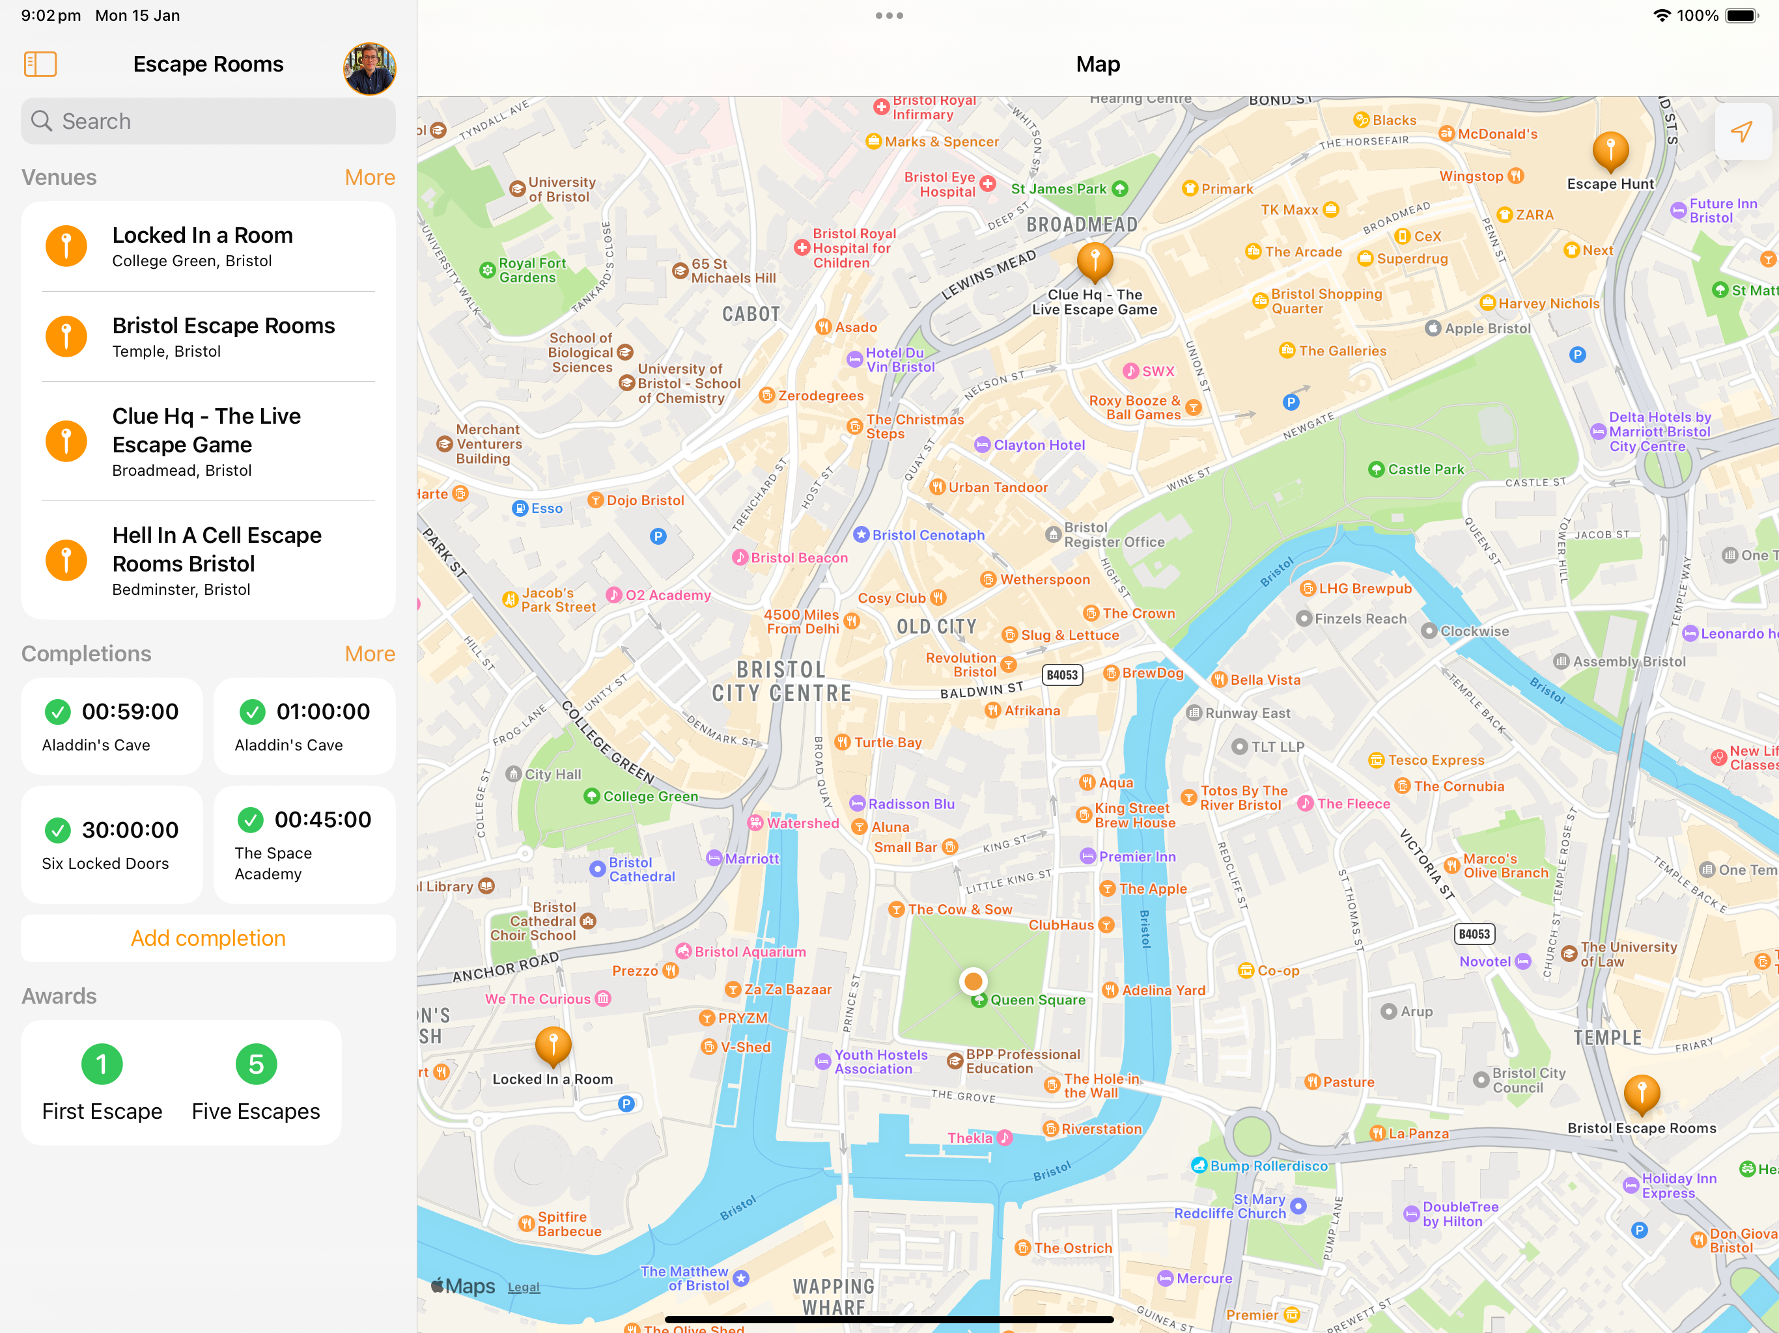1779x1333 pixels.
Task: Center map on current location arrow
Action: click(x=1742, y=131)
